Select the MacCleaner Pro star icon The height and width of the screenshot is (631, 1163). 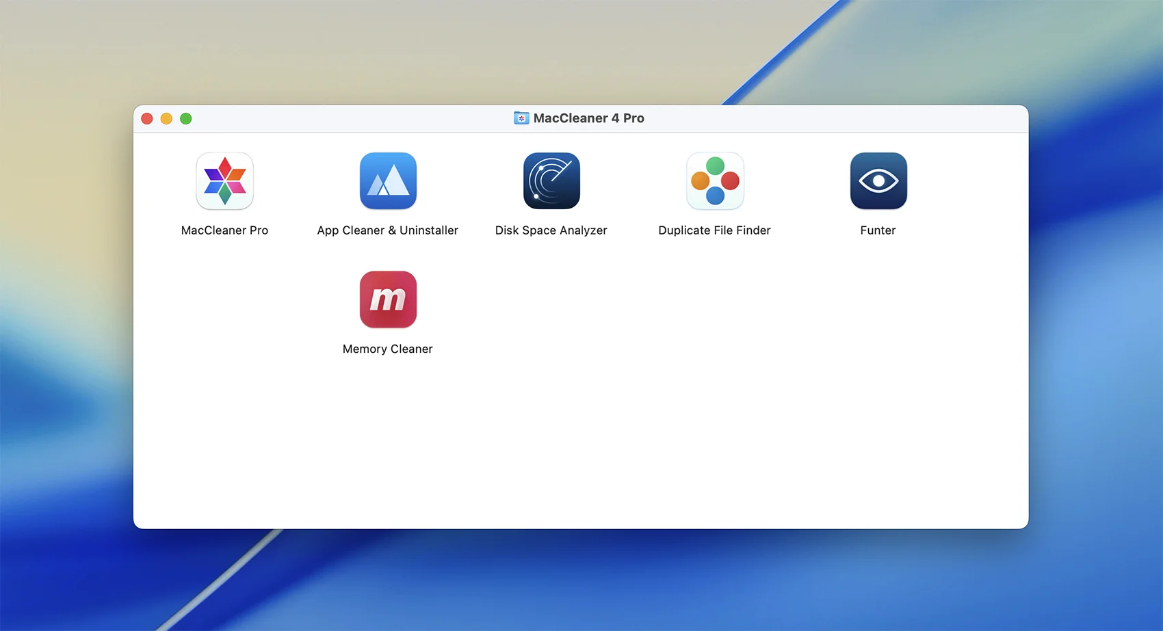224,181
